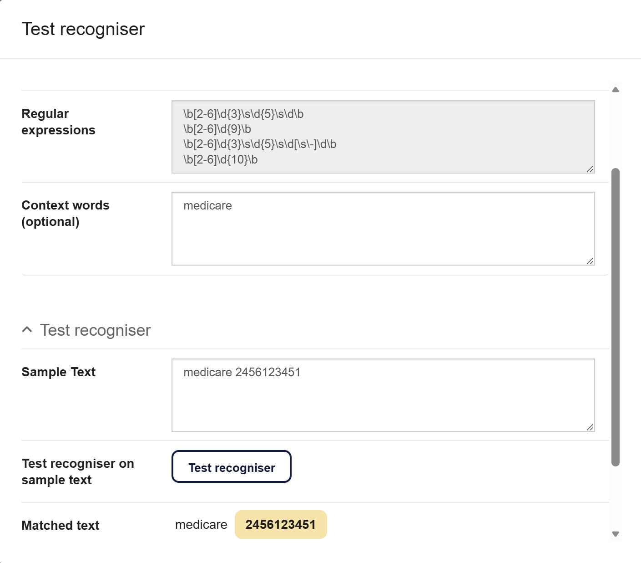Screen dimensions: 641x563
Task: Click the scrollbar down arrow
Action: coord(616,534)
